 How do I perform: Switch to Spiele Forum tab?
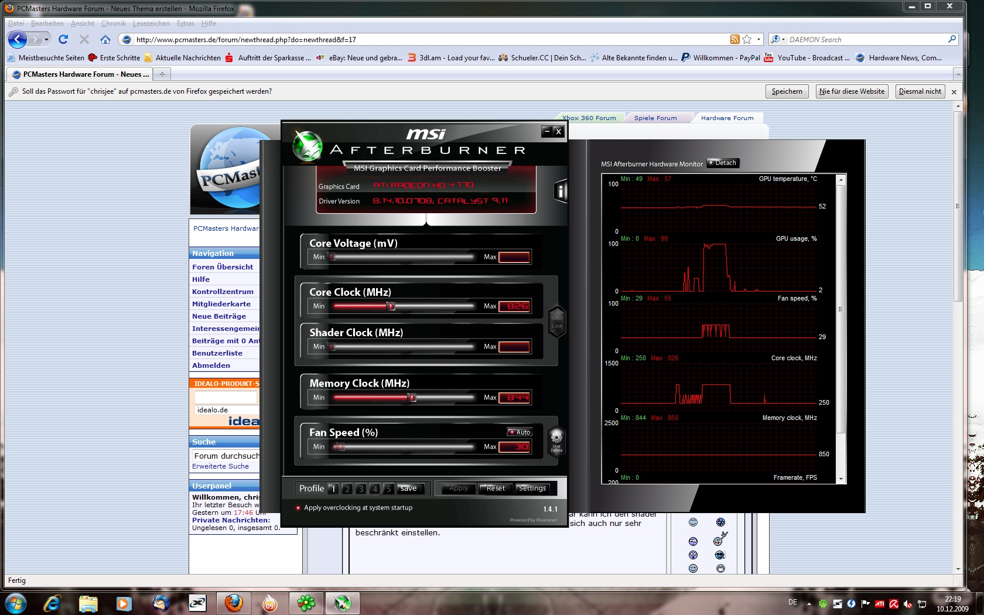[x=655, y=118]
